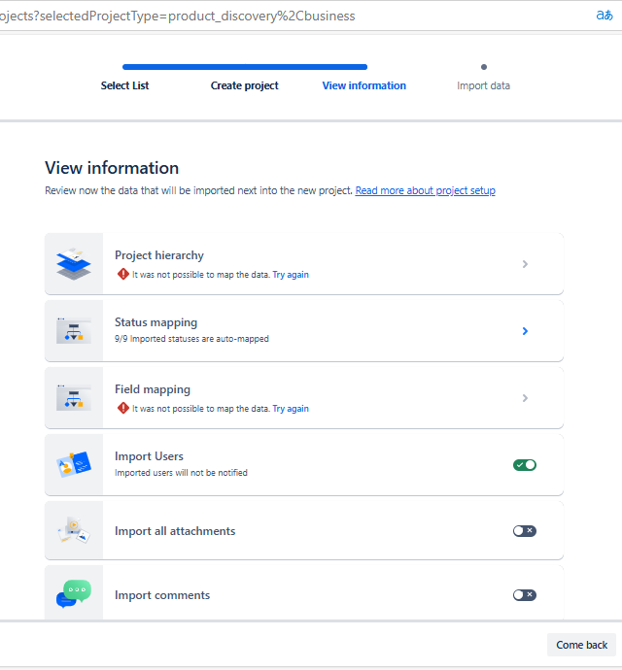Click the Project hierarchy title
Viewport: 622px width, 670px height.
(x=159, y=255)
